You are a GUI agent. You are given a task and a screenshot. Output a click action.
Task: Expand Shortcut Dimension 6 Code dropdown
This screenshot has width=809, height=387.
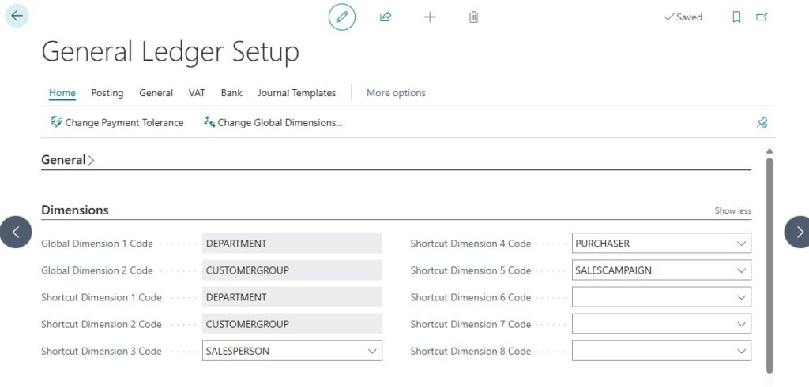point(741,297)
